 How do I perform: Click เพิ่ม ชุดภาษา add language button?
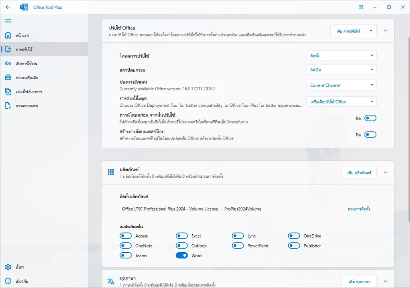coord(359,282)
